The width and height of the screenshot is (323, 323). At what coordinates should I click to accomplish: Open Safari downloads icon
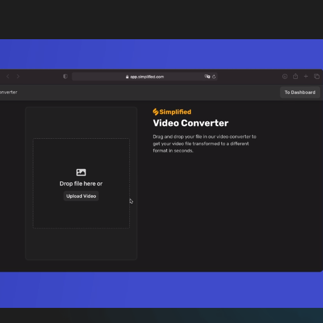pyautogui.click(x=285, y=77)
